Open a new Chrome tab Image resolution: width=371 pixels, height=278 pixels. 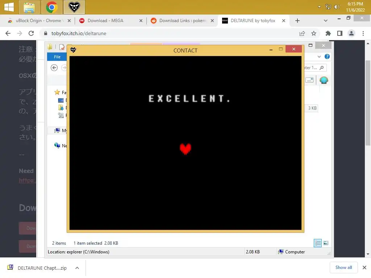(297, 21)
